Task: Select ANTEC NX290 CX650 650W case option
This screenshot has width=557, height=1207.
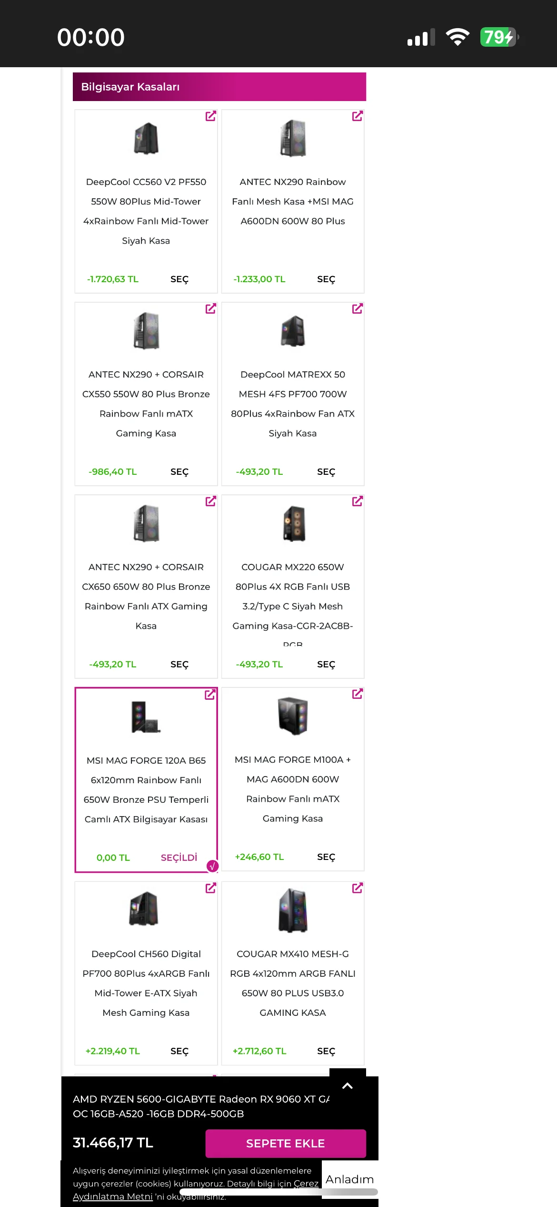Action: (179, 665)
